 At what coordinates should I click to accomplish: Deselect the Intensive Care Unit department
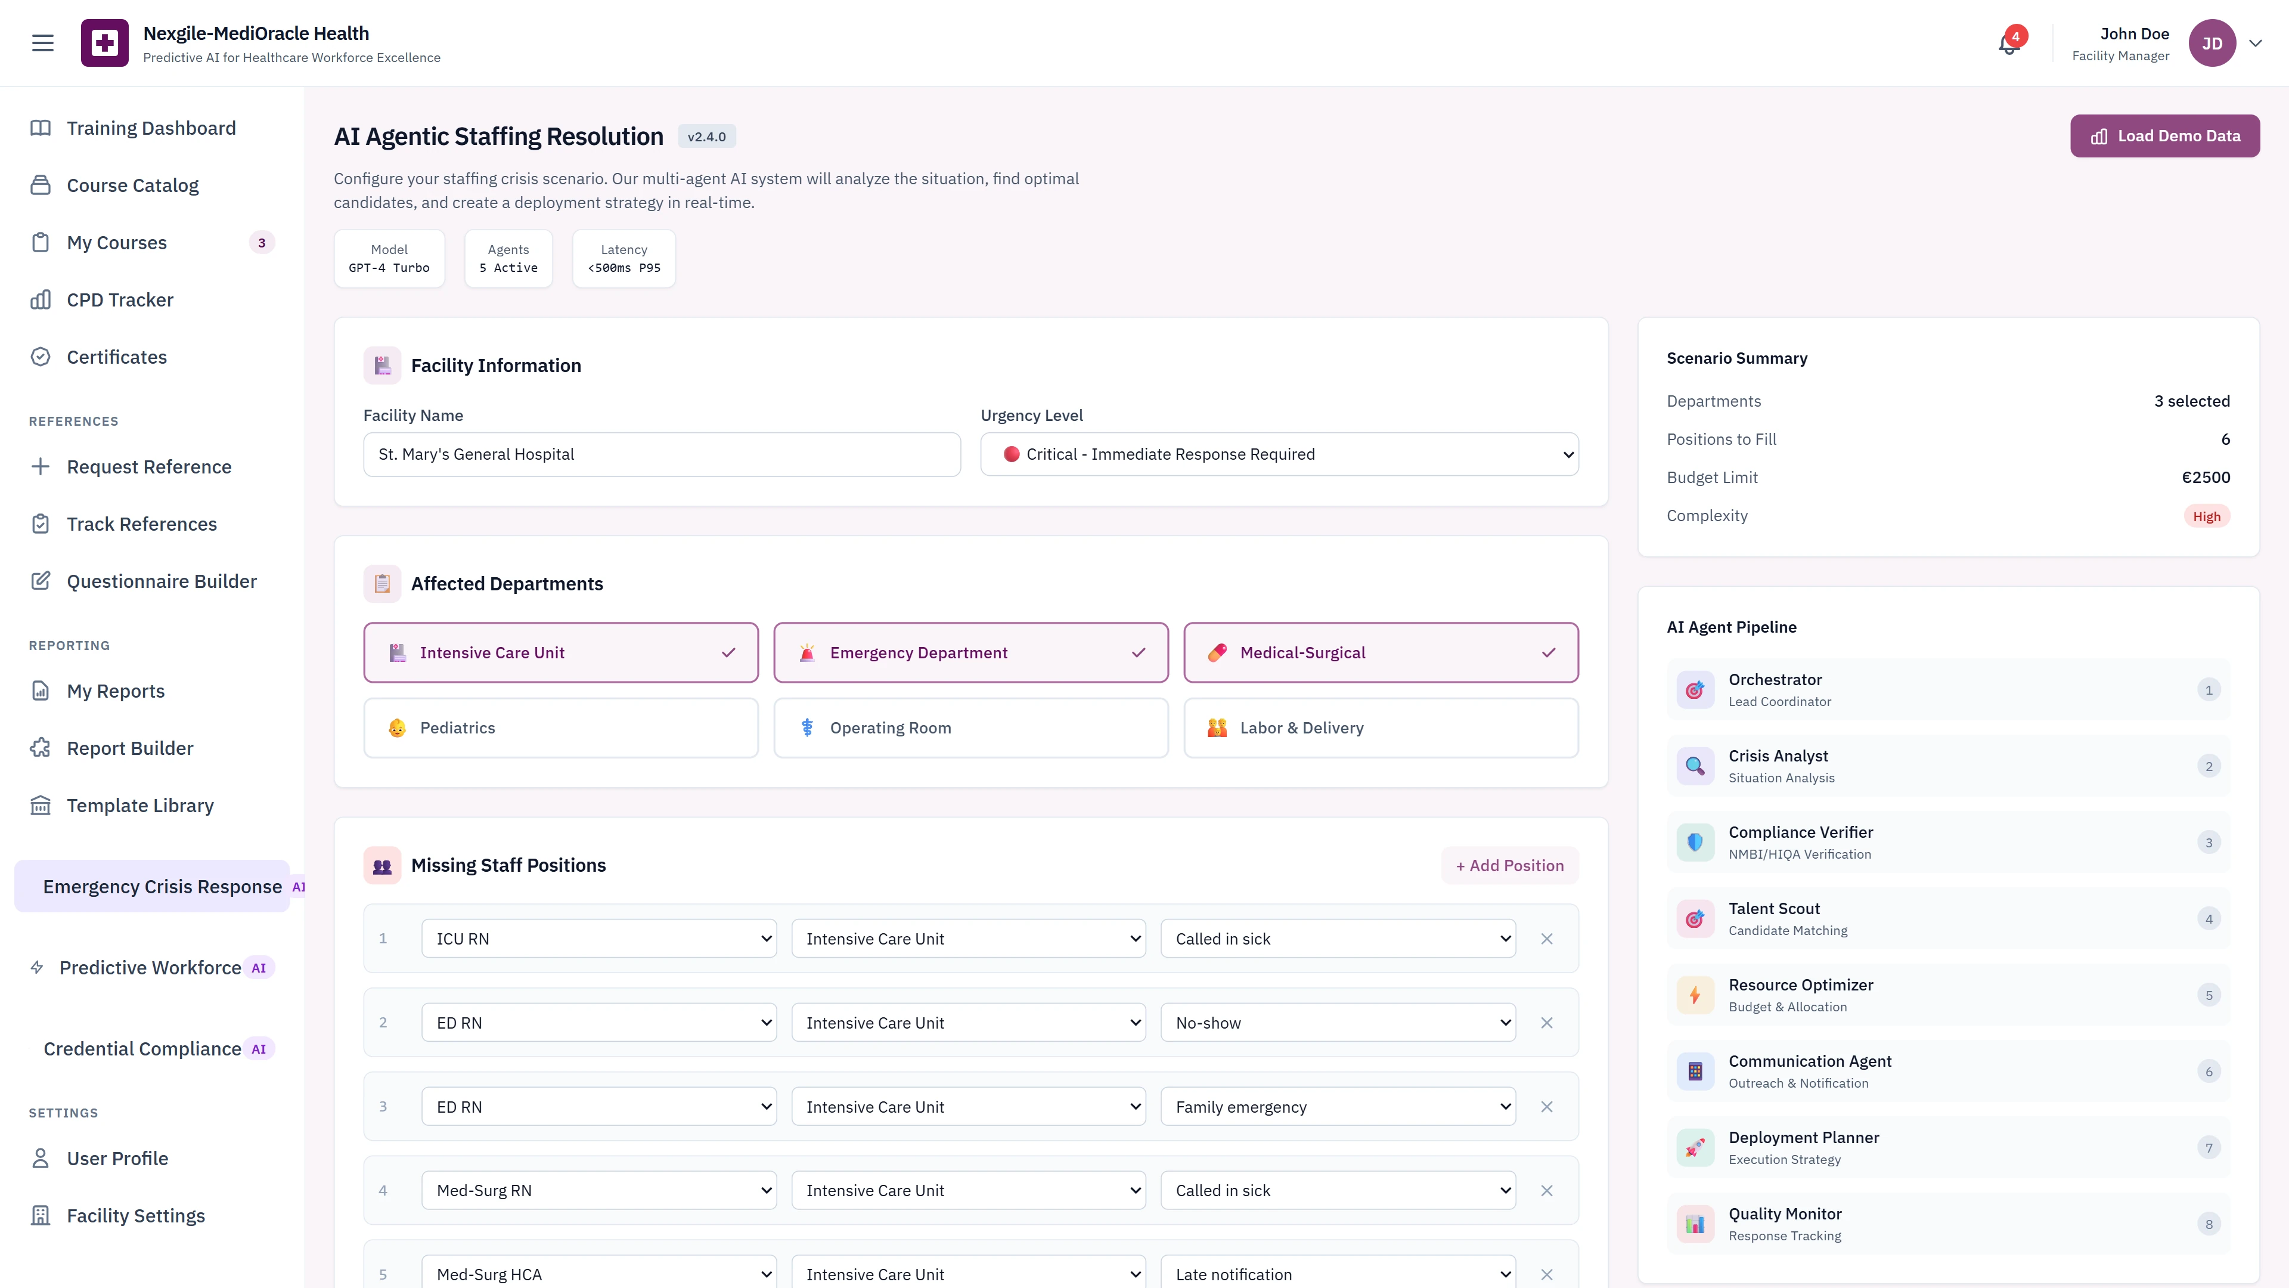(561, 652)
